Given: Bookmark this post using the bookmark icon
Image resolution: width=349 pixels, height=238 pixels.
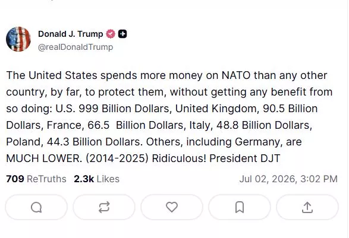Looking at the screenshot, I should [240, 207].
